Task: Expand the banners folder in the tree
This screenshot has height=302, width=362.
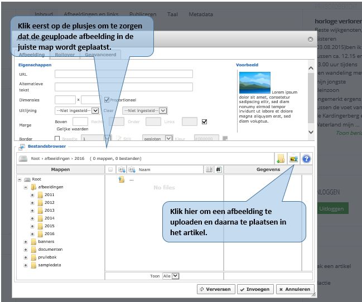Action: coord(26,242)
